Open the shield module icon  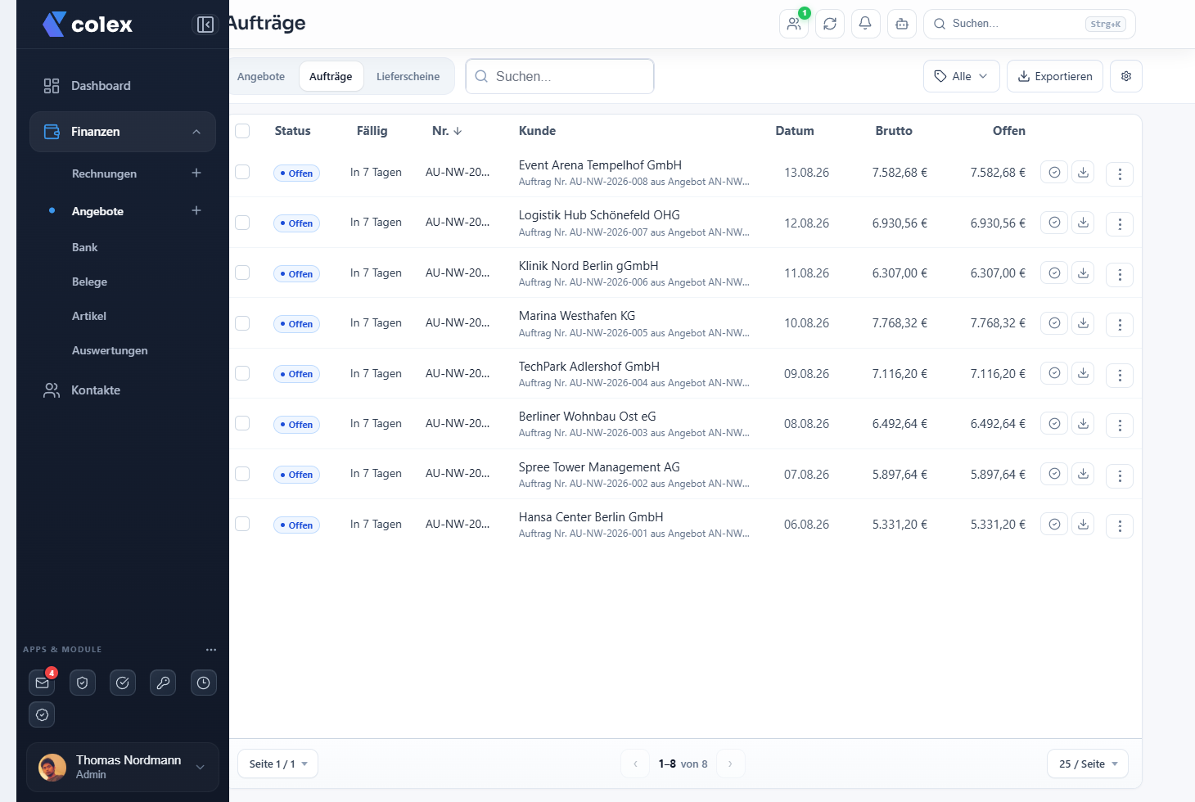click(x=83, y=683)
